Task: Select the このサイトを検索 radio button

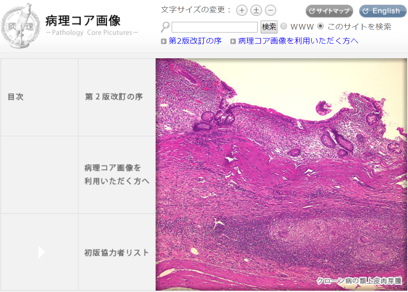Action: pos(320,26)
